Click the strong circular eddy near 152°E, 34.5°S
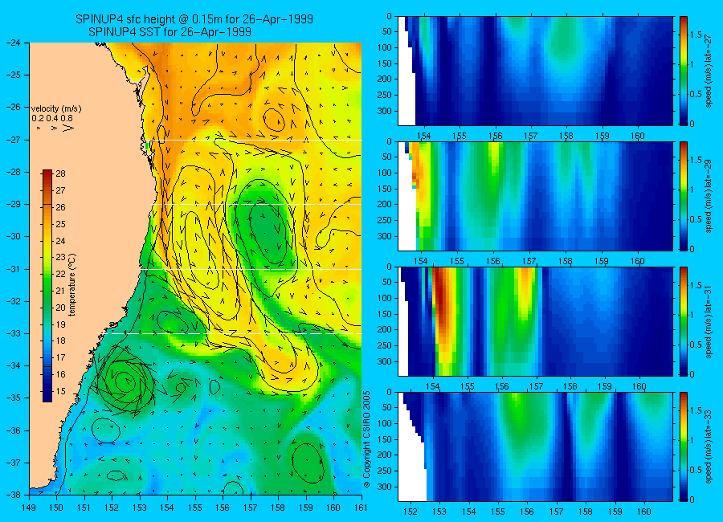Image resolution: width=723 pixels, height=522 pixels. 124,381
